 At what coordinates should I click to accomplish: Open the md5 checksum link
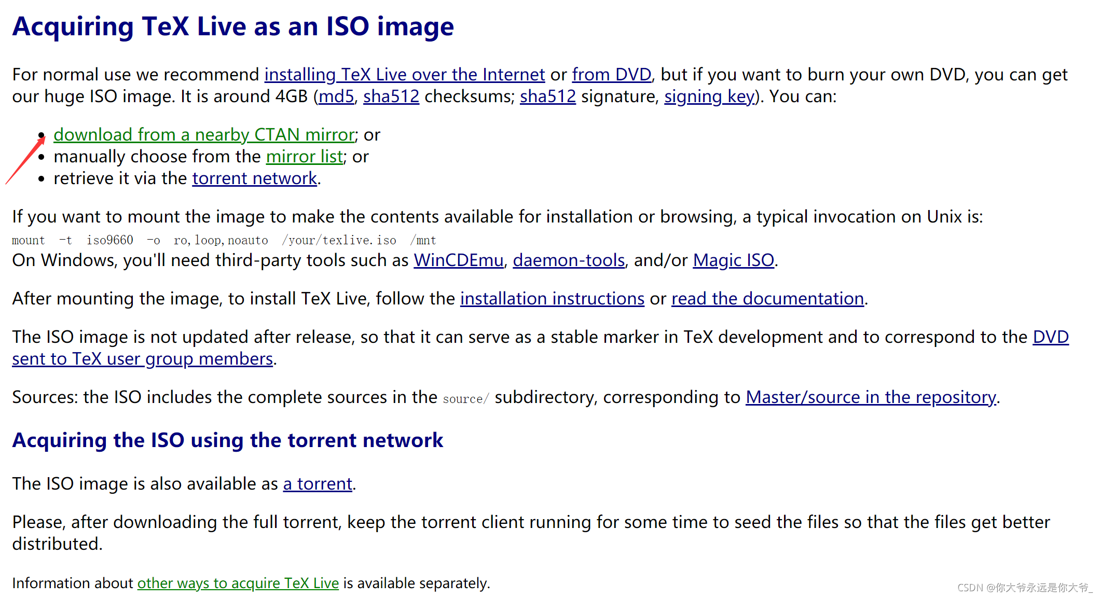(x=336, y=96)
